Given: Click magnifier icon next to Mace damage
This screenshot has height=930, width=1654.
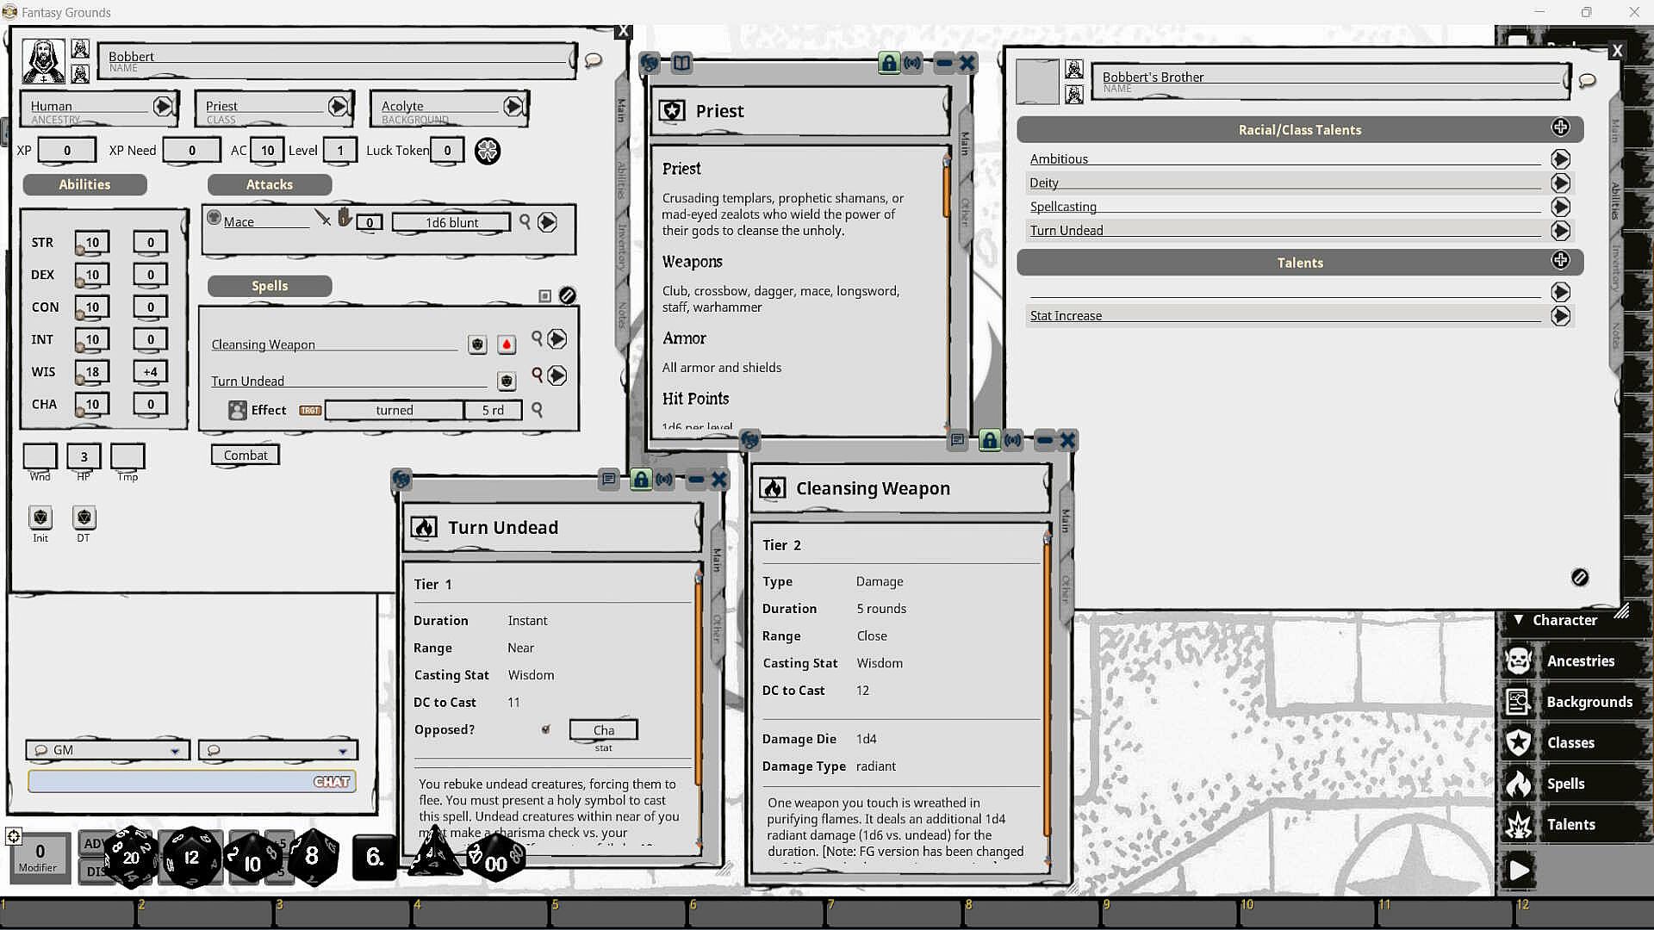Looking at the screenshot, I should click(x=525, y=222).
